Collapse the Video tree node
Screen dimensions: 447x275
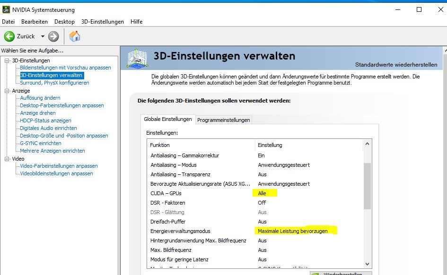pos(7,159)
